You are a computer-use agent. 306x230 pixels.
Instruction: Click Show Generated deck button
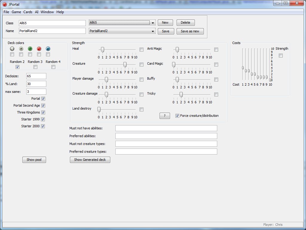[90, 160]
